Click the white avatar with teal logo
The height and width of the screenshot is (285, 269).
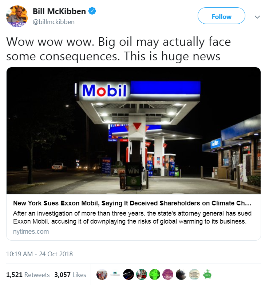click(115, 275)
